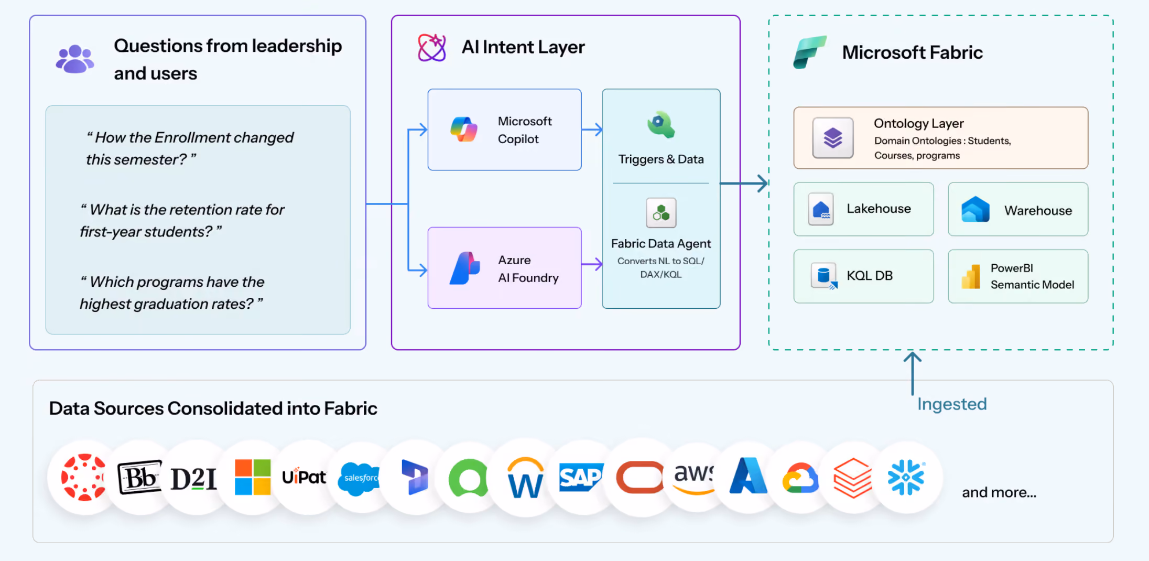The height and width of the screenshot is (561, 1149).
Task: Click the 'Warehouse' label
Action: 1038,211
